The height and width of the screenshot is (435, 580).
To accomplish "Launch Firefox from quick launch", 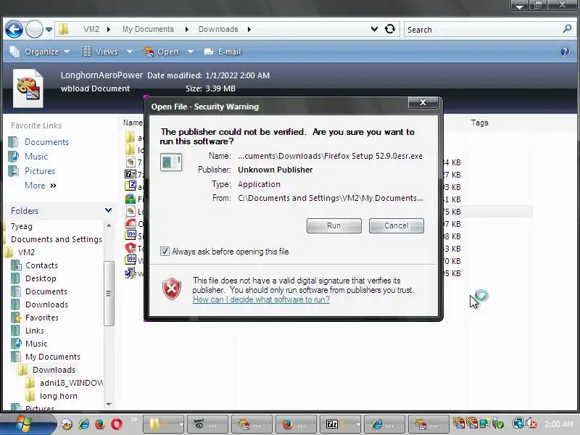I will tap(100, 424).
